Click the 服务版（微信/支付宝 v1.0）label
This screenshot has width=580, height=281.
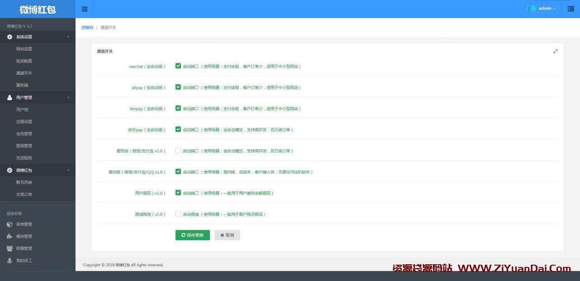pyautogui.click(x=141, y=151)
